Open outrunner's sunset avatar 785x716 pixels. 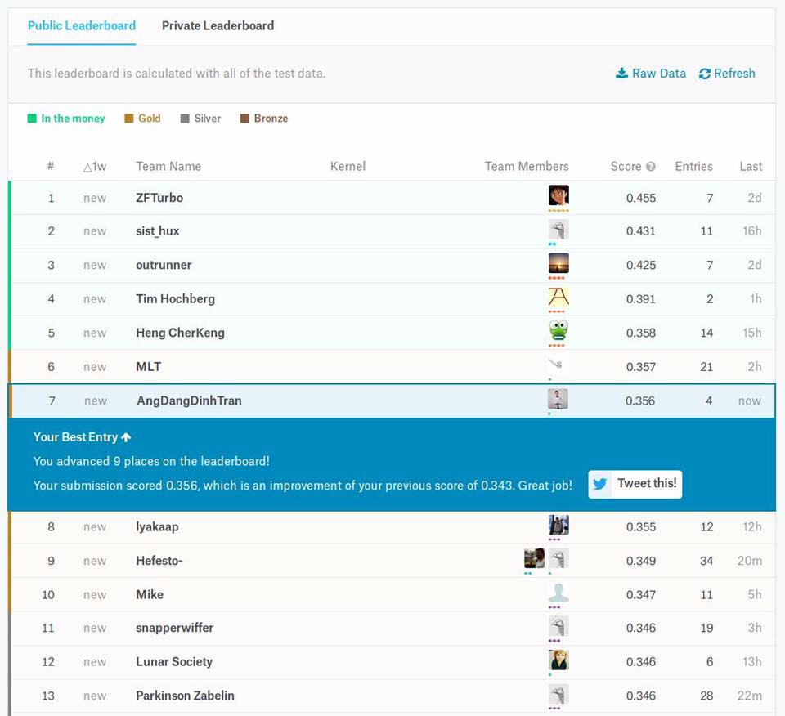[x=558, y=263]
